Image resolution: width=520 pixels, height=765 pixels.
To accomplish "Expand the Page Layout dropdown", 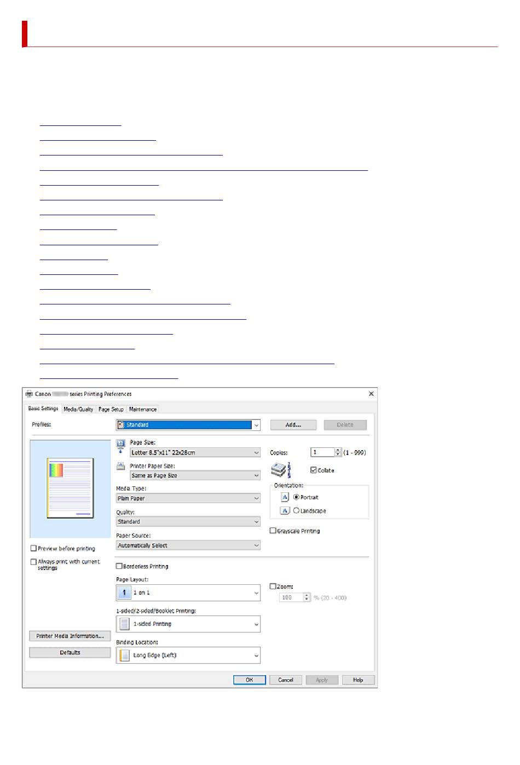I will click(x=188, y=593).
